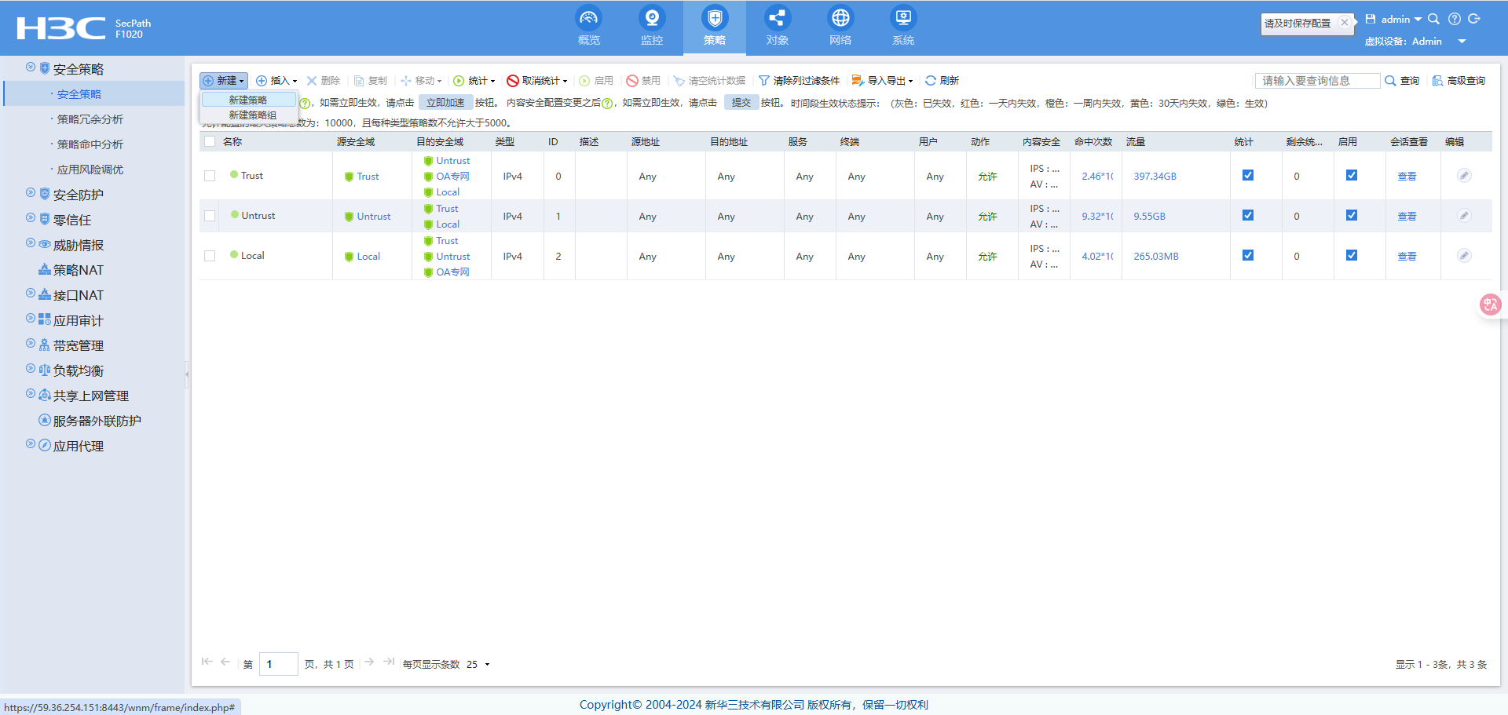Open the 监控 monitoring icon in top navigation

[651, 19]
